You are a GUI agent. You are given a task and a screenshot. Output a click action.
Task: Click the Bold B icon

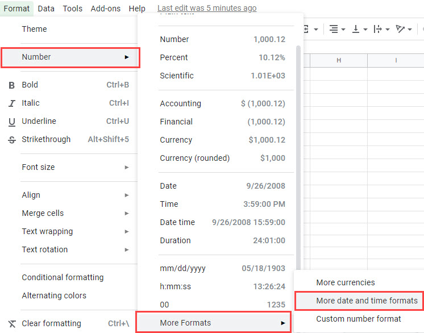point(11,85)
